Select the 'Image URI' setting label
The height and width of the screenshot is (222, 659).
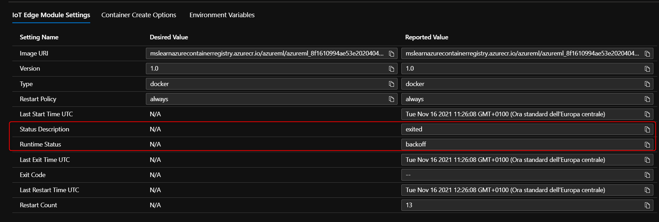point(34,53)
